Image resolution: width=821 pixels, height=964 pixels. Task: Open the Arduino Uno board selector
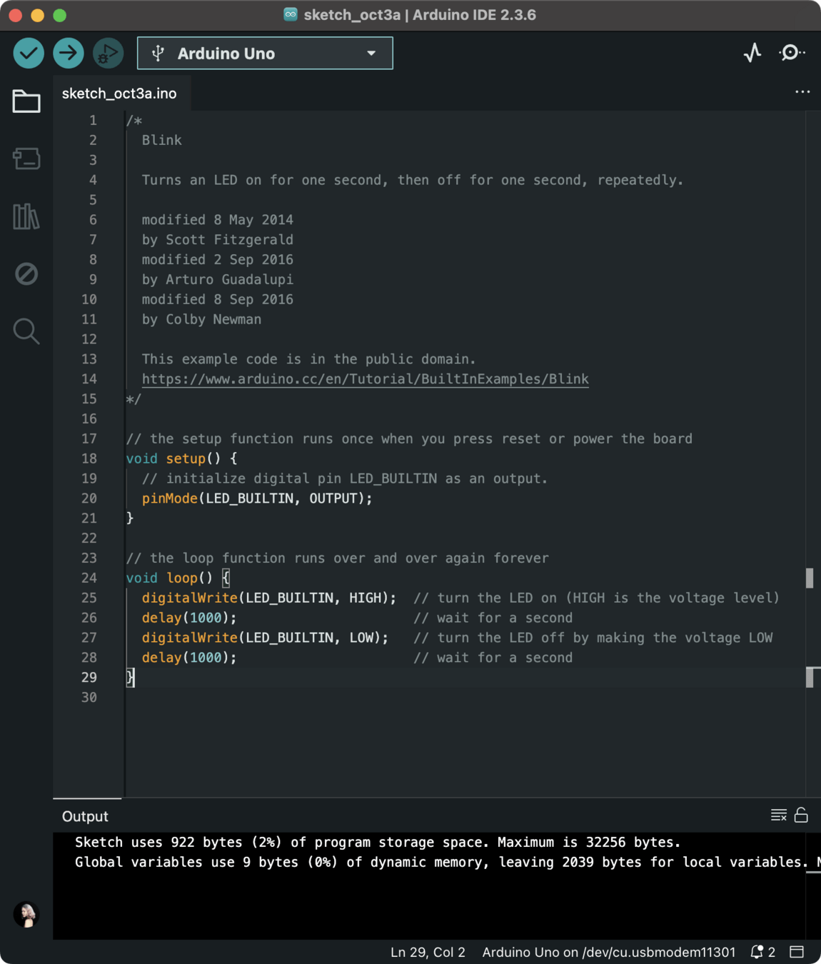(265, 54)
